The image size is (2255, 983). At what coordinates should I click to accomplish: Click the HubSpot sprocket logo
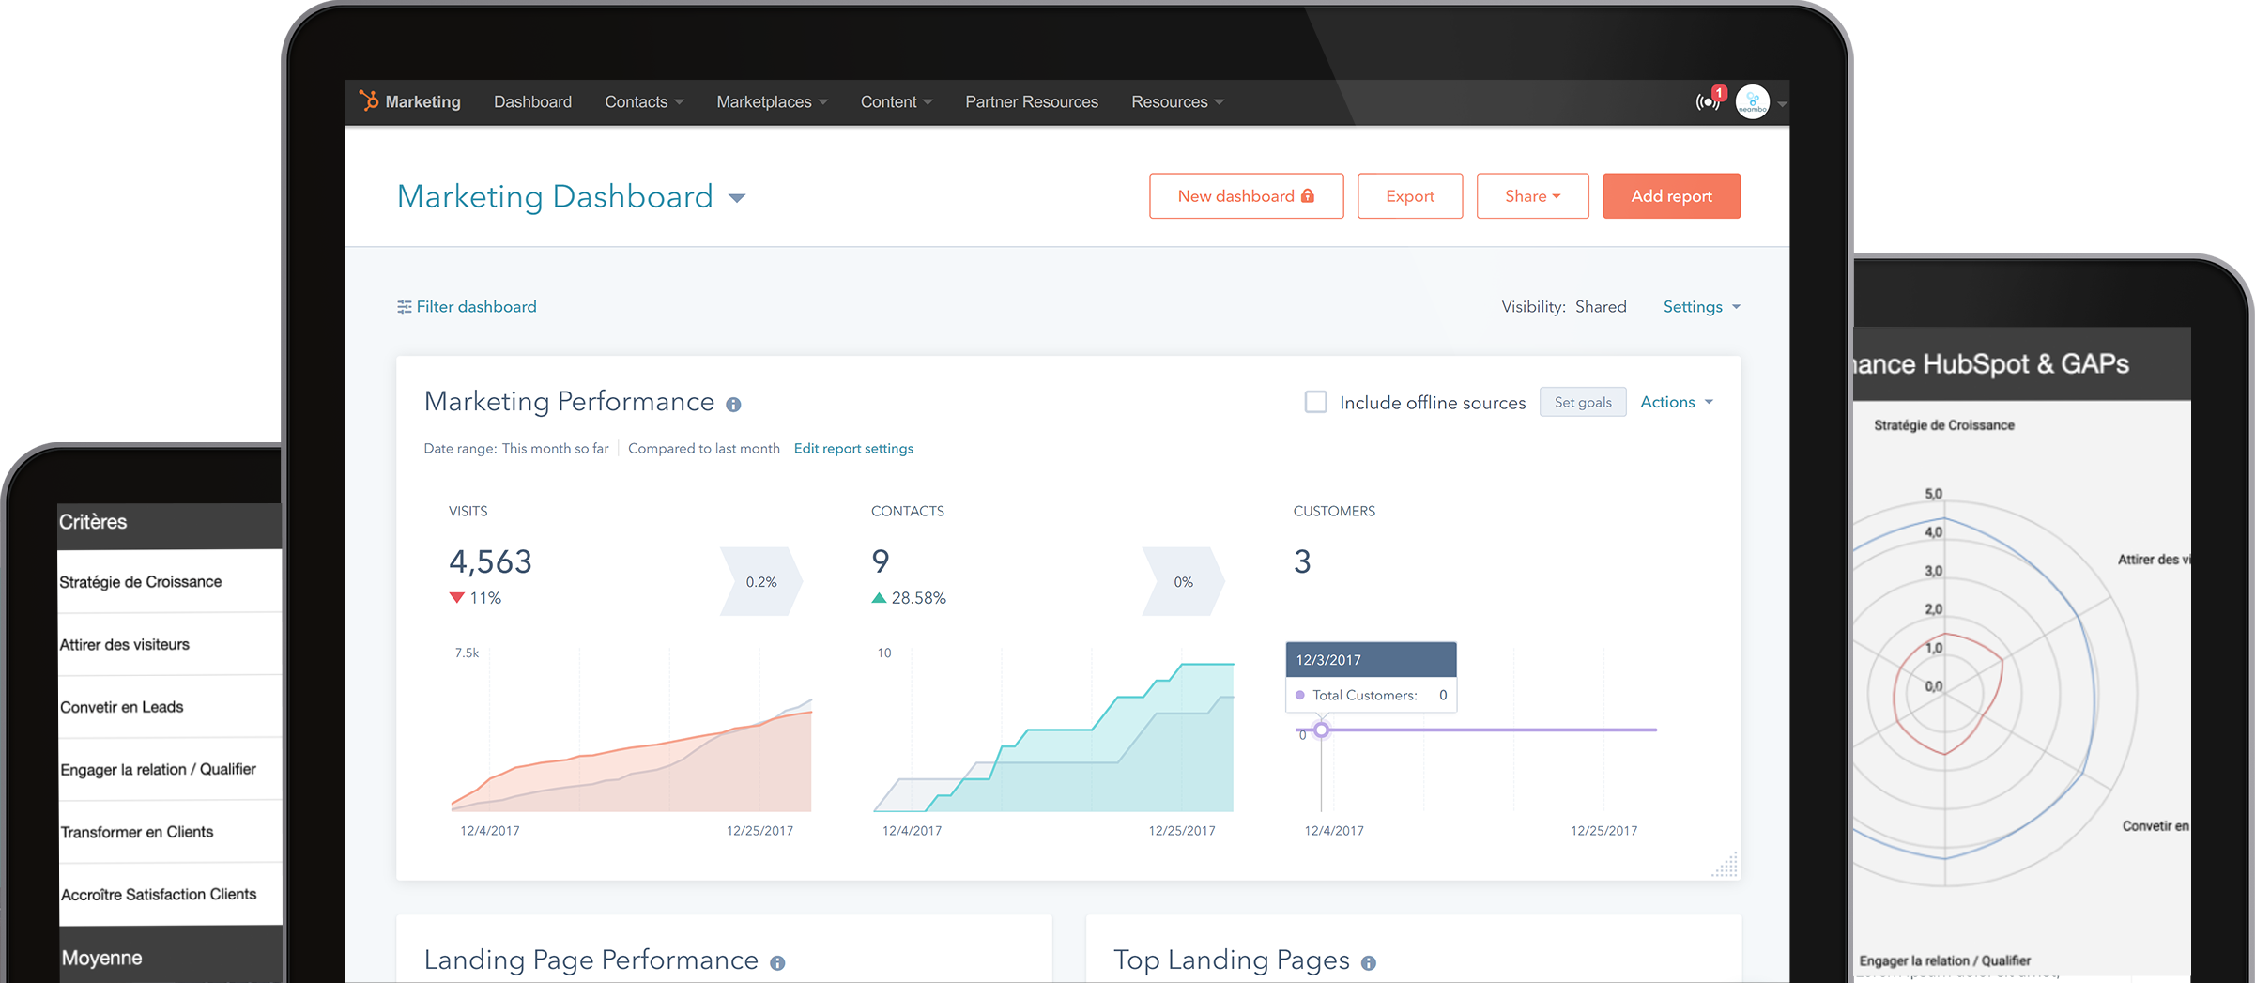368,100
